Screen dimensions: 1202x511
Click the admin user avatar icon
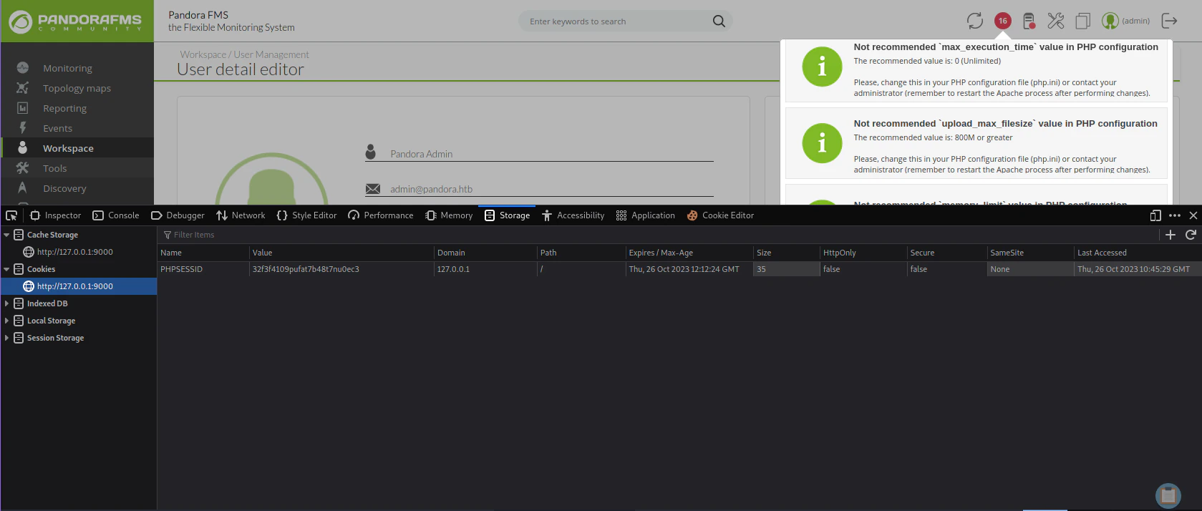pos(1110,21)
